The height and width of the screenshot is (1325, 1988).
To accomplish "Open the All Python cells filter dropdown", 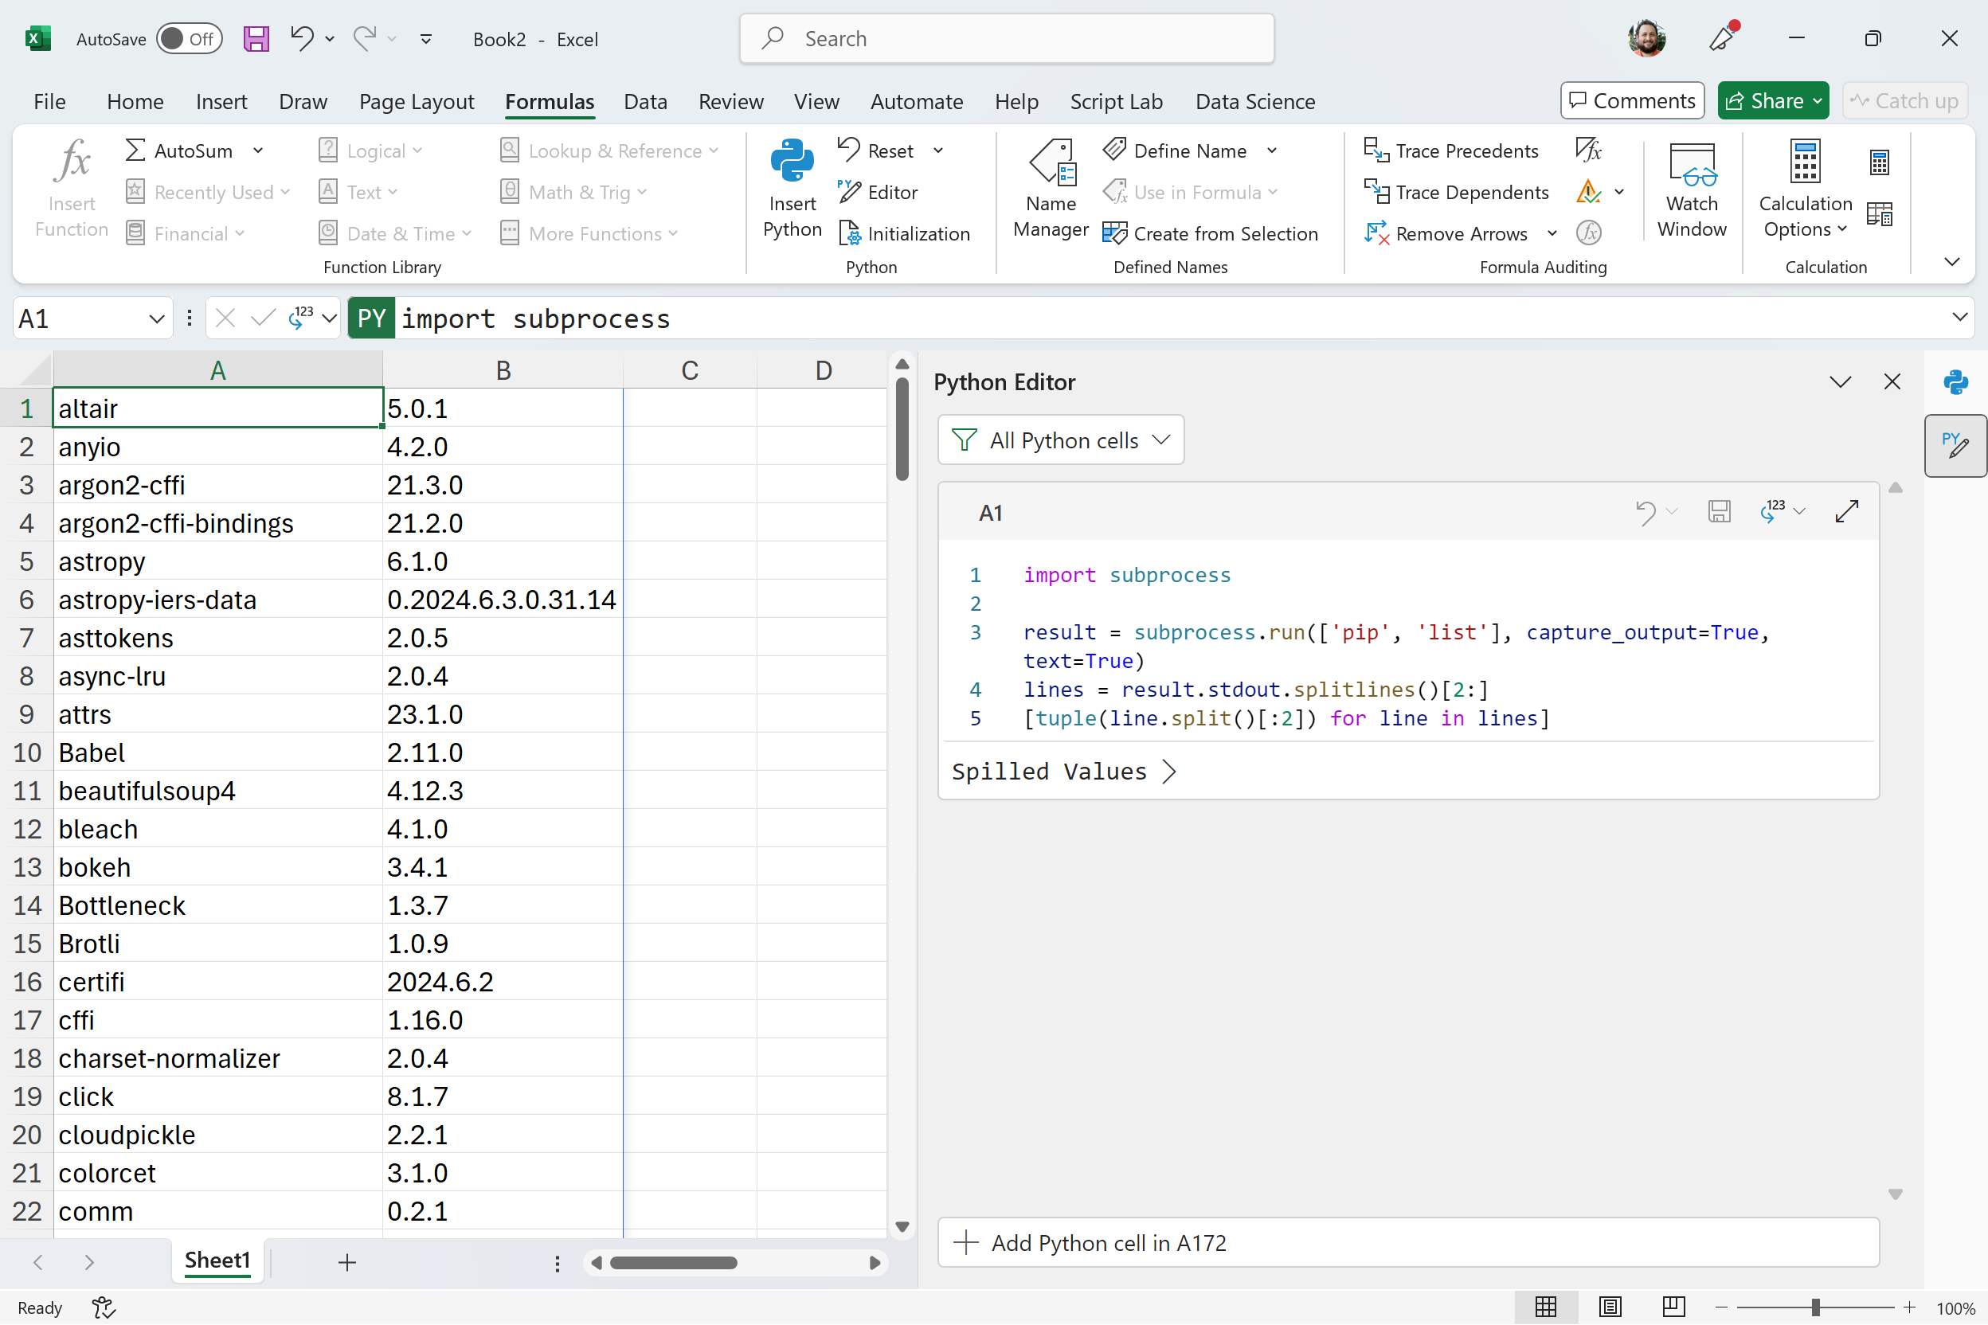I will pos(1060,440).
